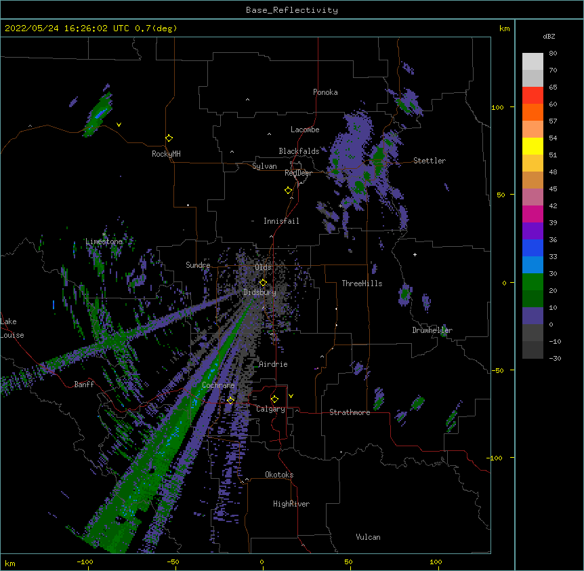
Task: Click the 100 tick on right axis
Action: [497, 107]
